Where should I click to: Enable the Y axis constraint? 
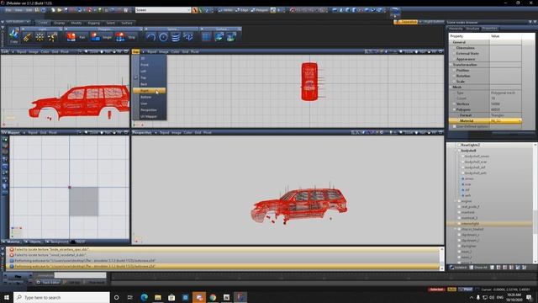201,10
